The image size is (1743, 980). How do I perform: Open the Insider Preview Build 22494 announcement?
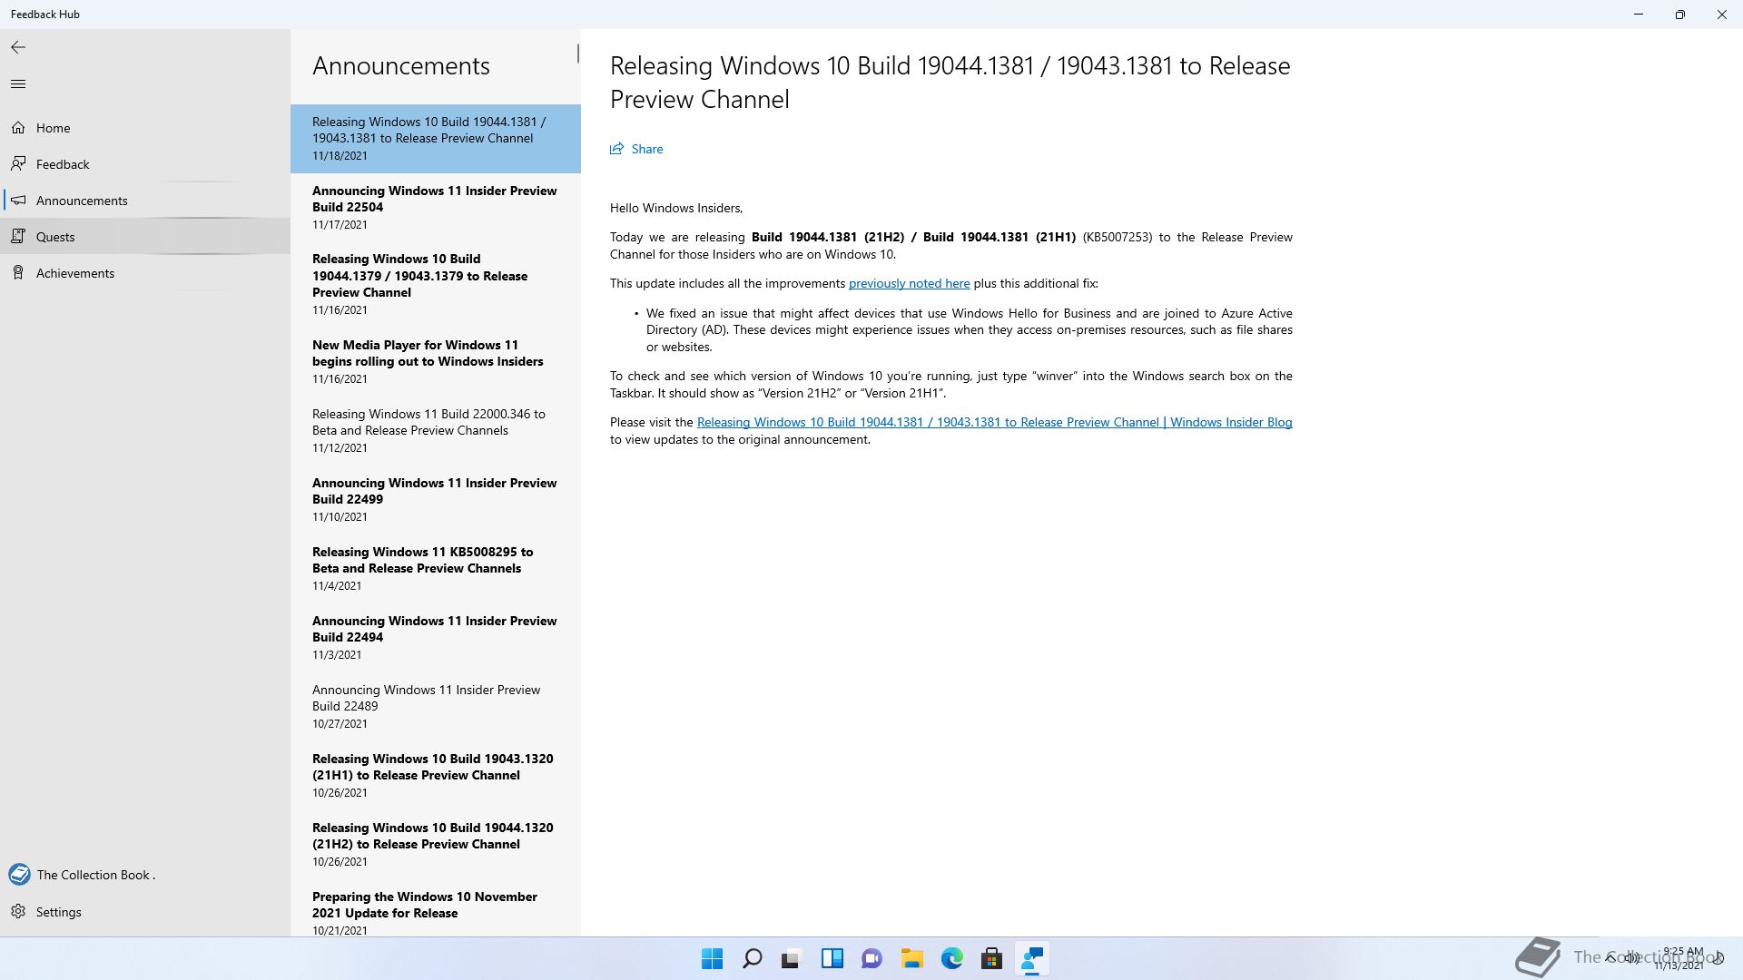pyautogui.click(x=436, y=637)
